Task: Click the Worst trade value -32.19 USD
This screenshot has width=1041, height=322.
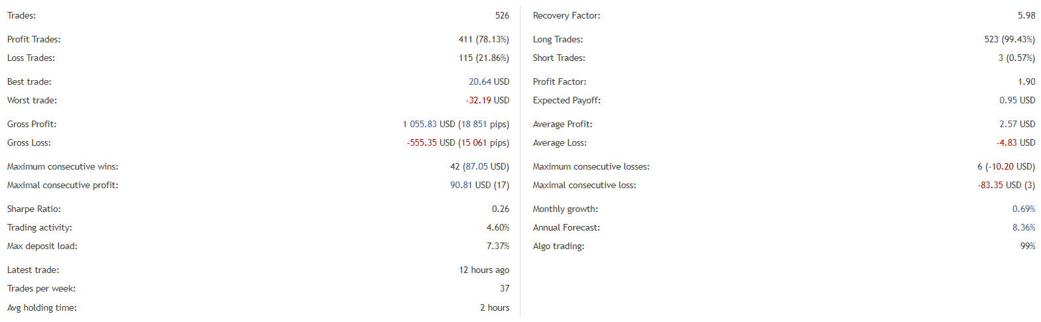Action: point(487,100)
